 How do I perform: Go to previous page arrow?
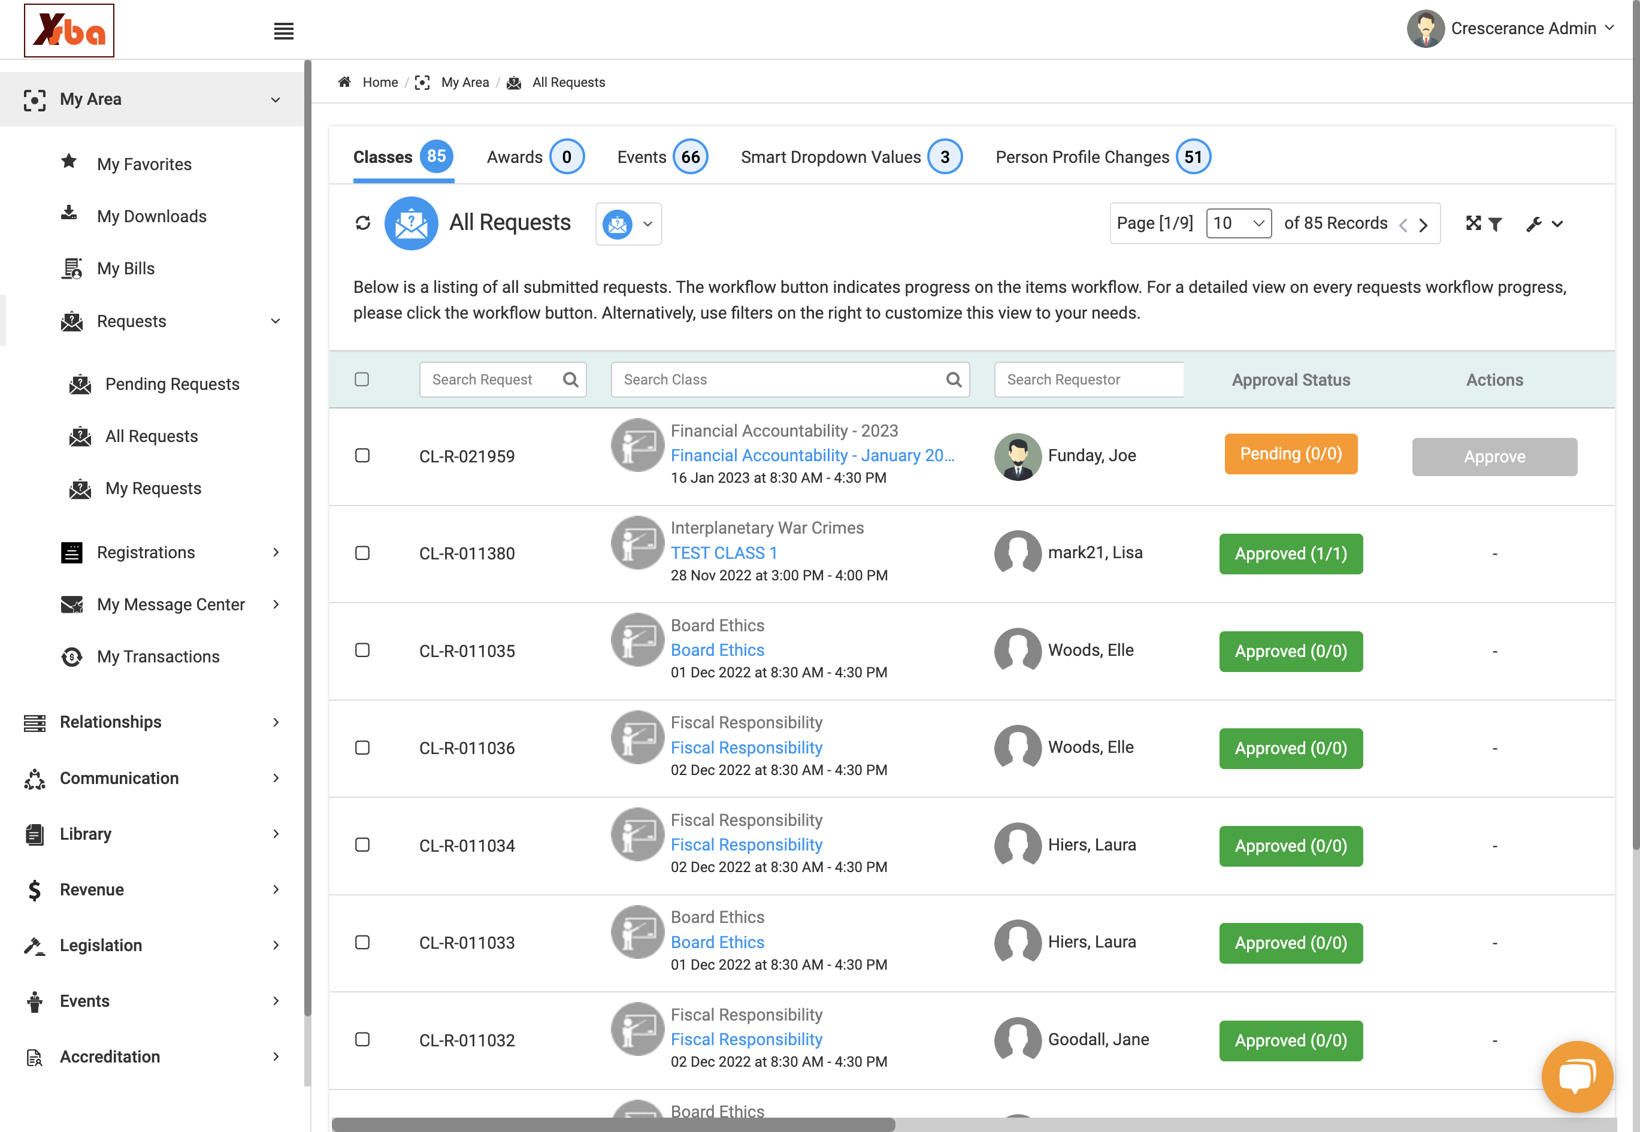(1403, 225)
